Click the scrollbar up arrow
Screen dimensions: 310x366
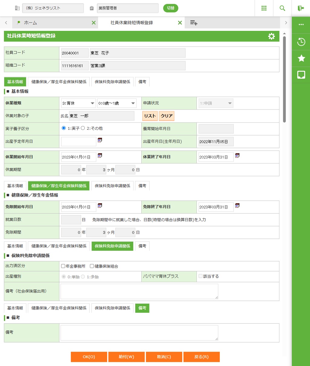[x=284, y=33]
